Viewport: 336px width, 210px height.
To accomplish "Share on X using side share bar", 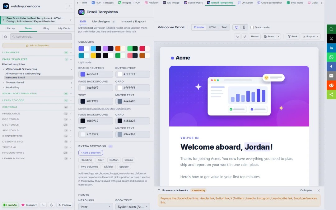I will [331, 39].
